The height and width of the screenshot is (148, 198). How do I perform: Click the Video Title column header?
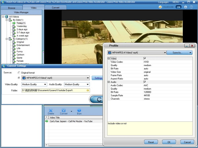(76, 117)
